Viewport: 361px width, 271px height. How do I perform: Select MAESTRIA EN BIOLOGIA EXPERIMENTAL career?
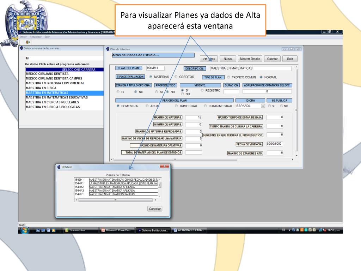click(65, 83)
